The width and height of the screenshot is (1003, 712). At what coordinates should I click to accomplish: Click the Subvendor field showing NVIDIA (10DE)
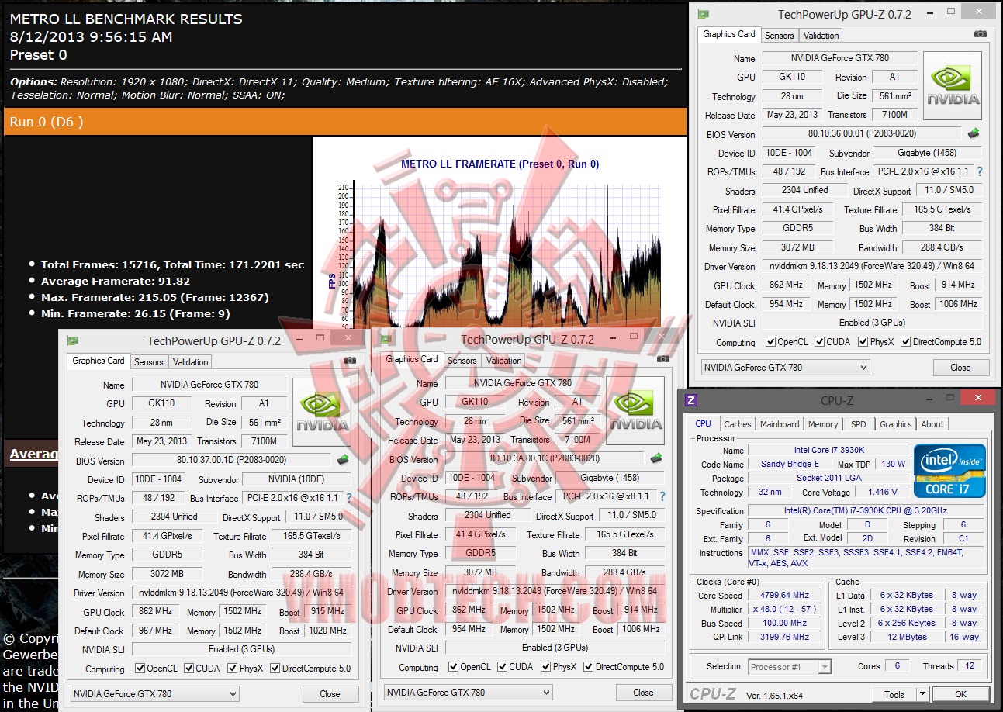pos(296,479)
